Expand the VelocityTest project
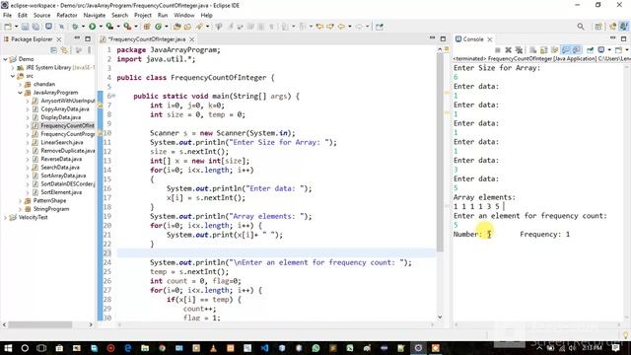 [x=5, y=218]
